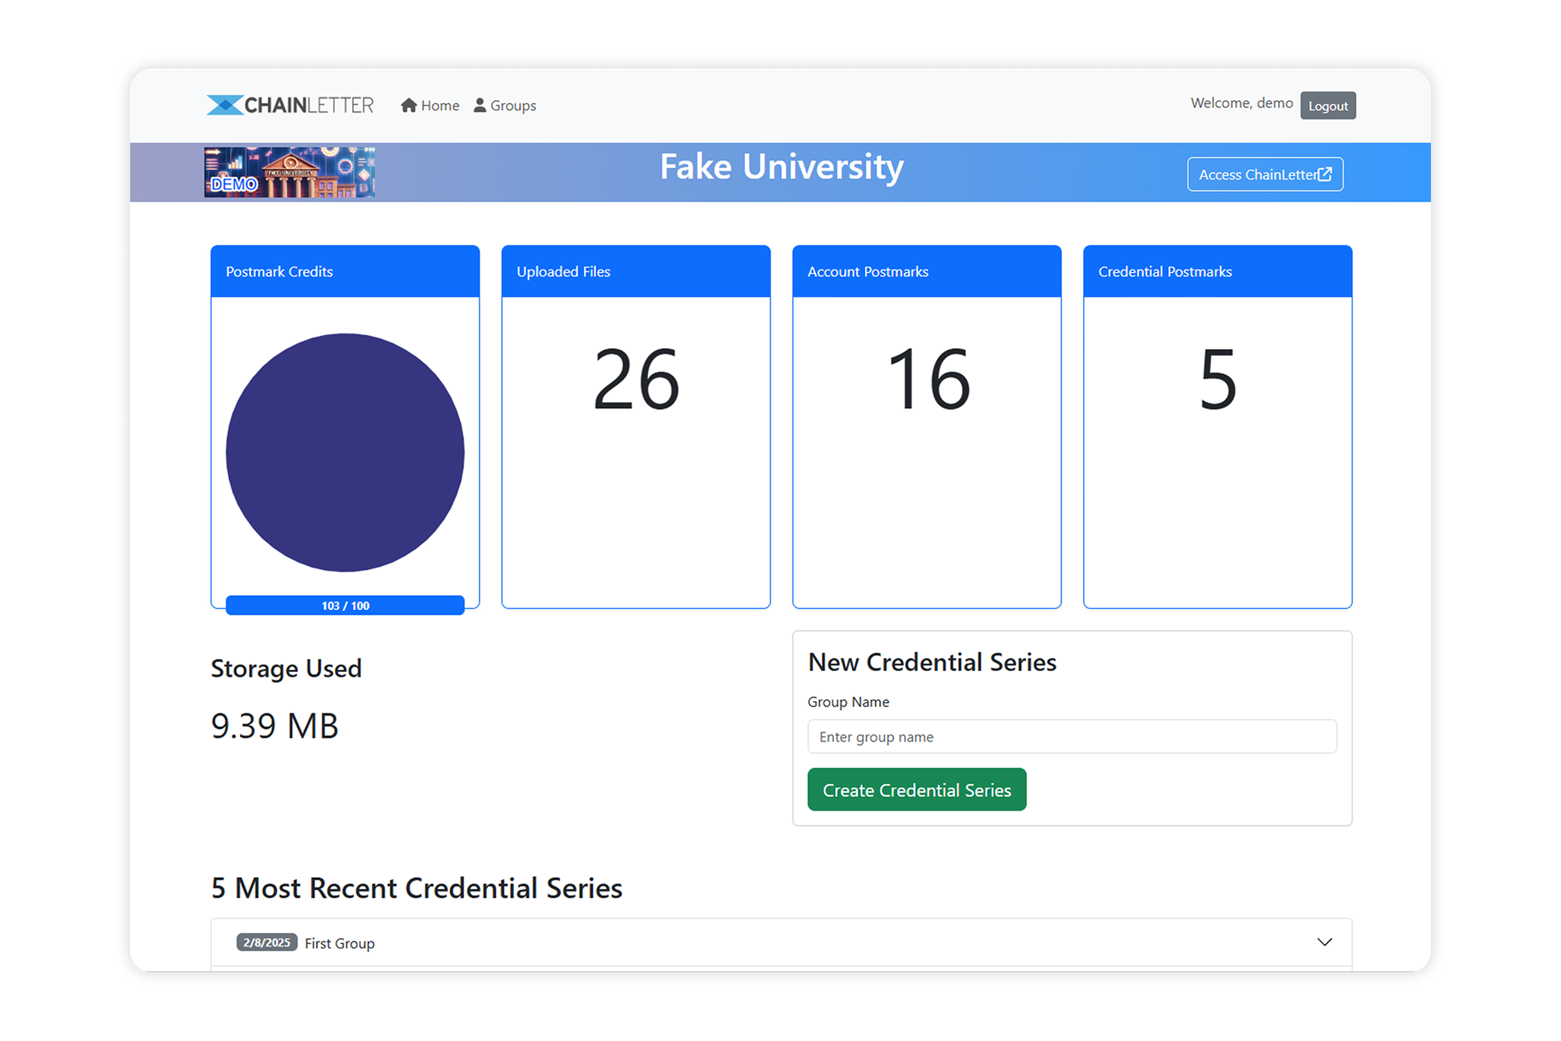Click the uploaded files count 26
This screenshot has height=1041, width=1561.
(636, 379)
